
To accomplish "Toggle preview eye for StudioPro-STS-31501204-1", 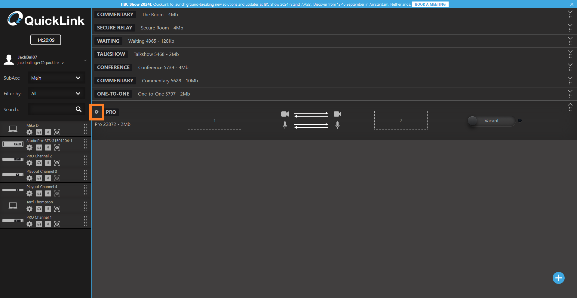I will pos(57,147).
